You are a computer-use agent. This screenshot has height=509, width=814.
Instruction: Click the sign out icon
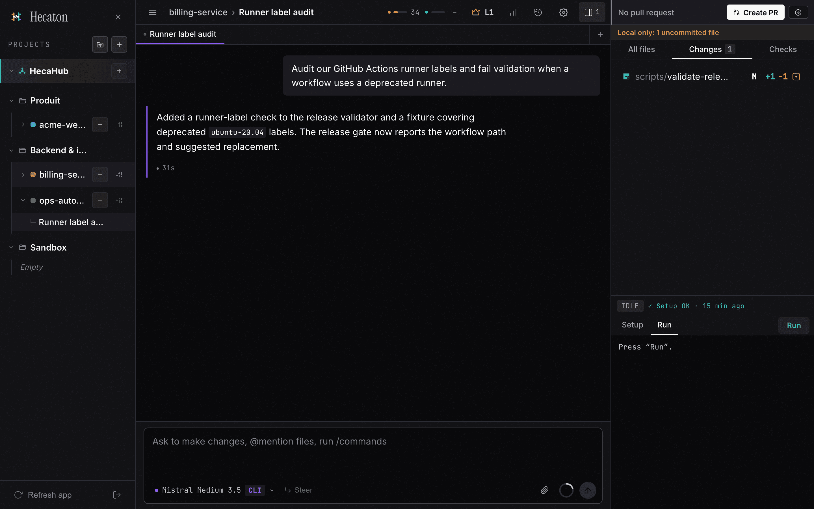[x=117, y=495]
